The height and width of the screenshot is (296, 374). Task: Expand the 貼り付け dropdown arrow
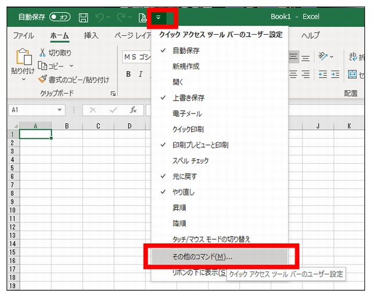point(23,79)
